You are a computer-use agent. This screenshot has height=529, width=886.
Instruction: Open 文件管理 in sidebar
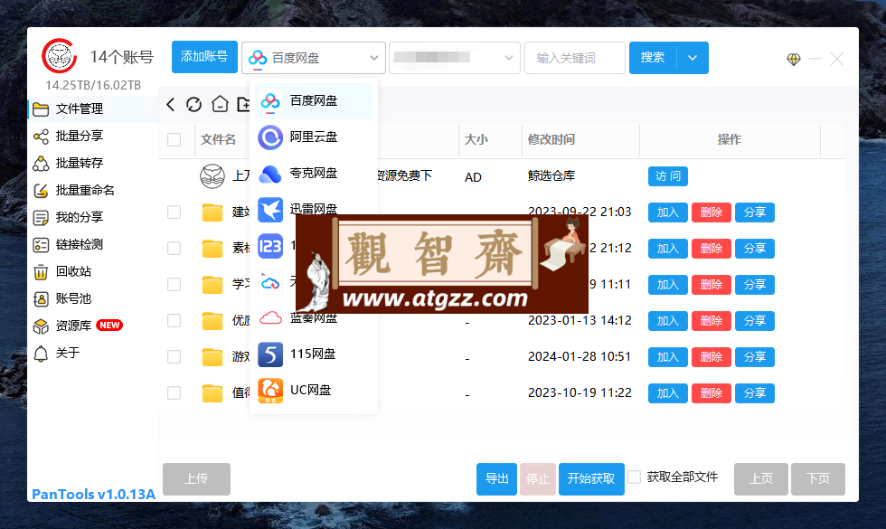[92, 109]
